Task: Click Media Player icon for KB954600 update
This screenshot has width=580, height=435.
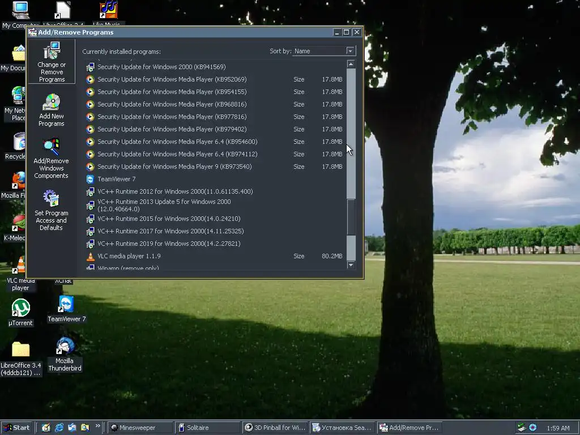Action: [90, 142]
